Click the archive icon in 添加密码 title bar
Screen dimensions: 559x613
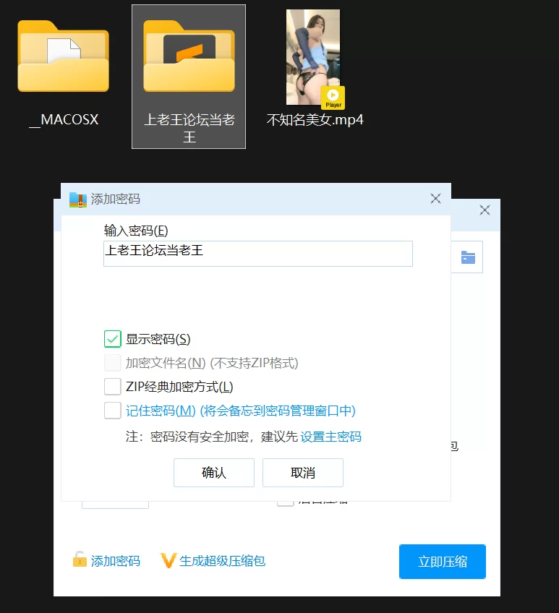pos(77,200)
